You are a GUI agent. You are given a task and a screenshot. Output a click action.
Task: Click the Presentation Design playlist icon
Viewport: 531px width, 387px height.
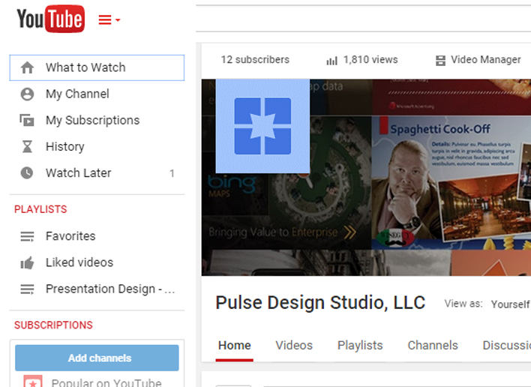click(27, 289)
